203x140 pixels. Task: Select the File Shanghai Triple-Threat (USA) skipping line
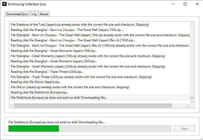(x=100, y=77)
